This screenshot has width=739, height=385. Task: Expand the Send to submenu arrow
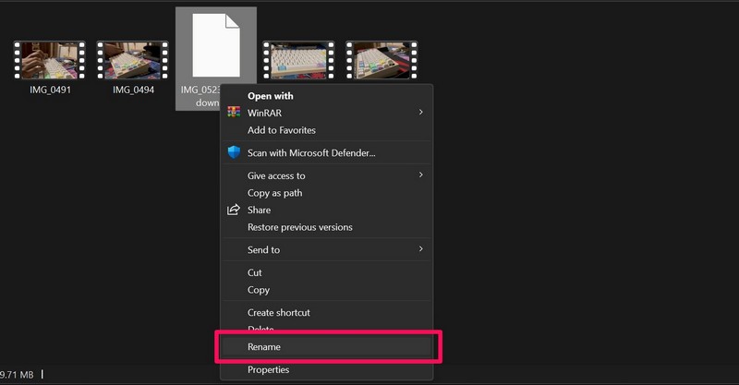421,249
